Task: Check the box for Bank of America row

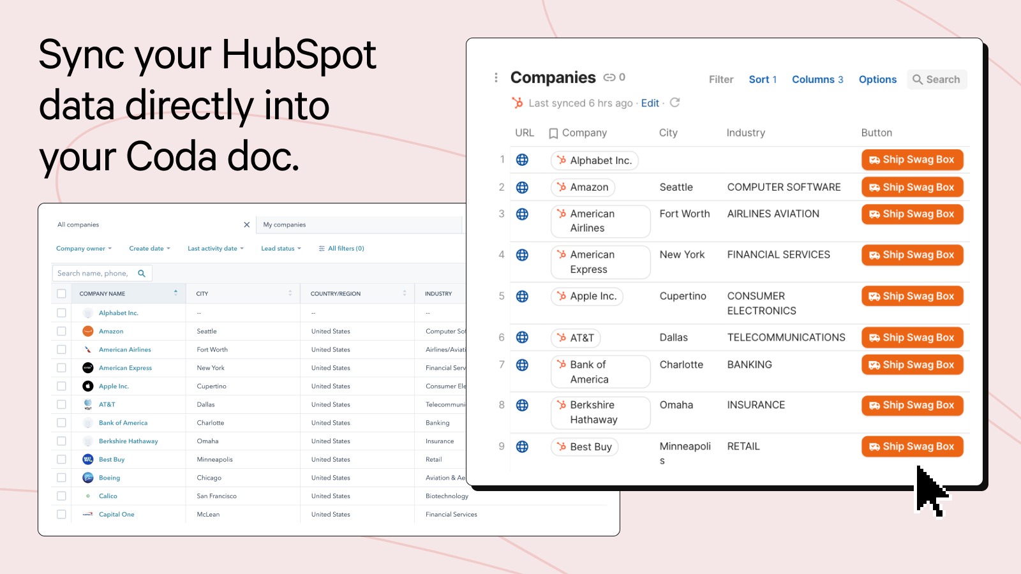Action: [x=61, y=423]
